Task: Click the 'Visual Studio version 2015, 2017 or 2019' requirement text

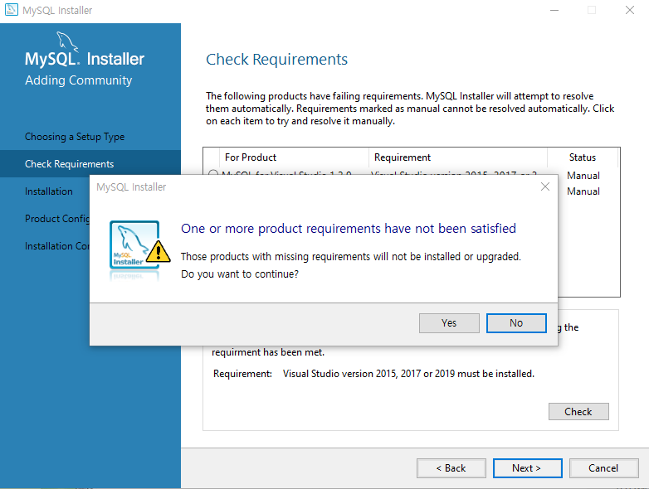Action: click(x=408, y=374)
